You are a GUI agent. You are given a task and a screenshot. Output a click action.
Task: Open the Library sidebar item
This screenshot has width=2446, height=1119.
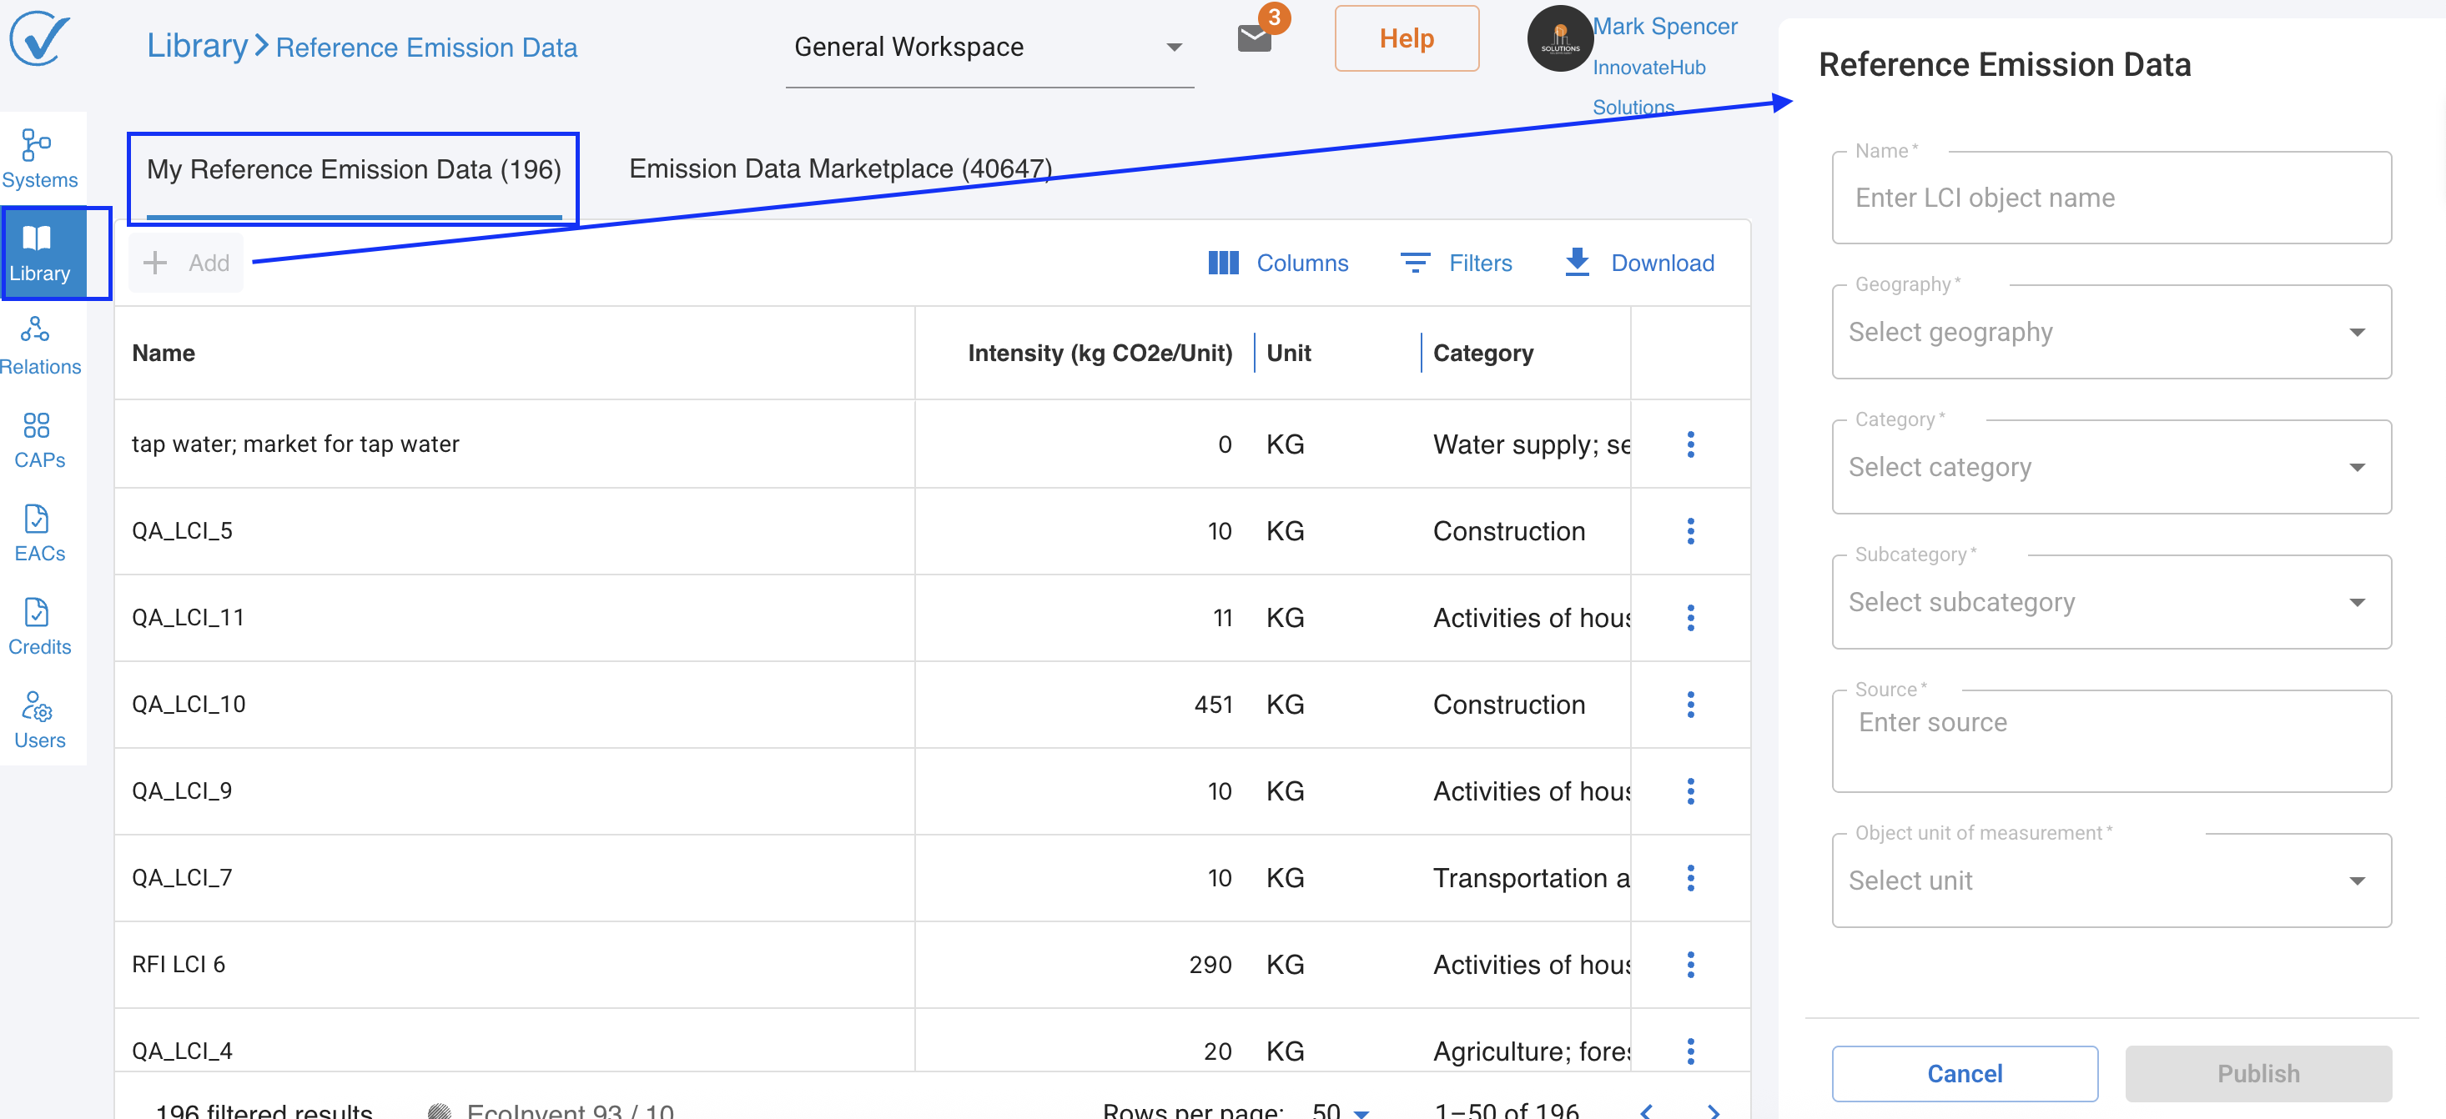[39, 253]
